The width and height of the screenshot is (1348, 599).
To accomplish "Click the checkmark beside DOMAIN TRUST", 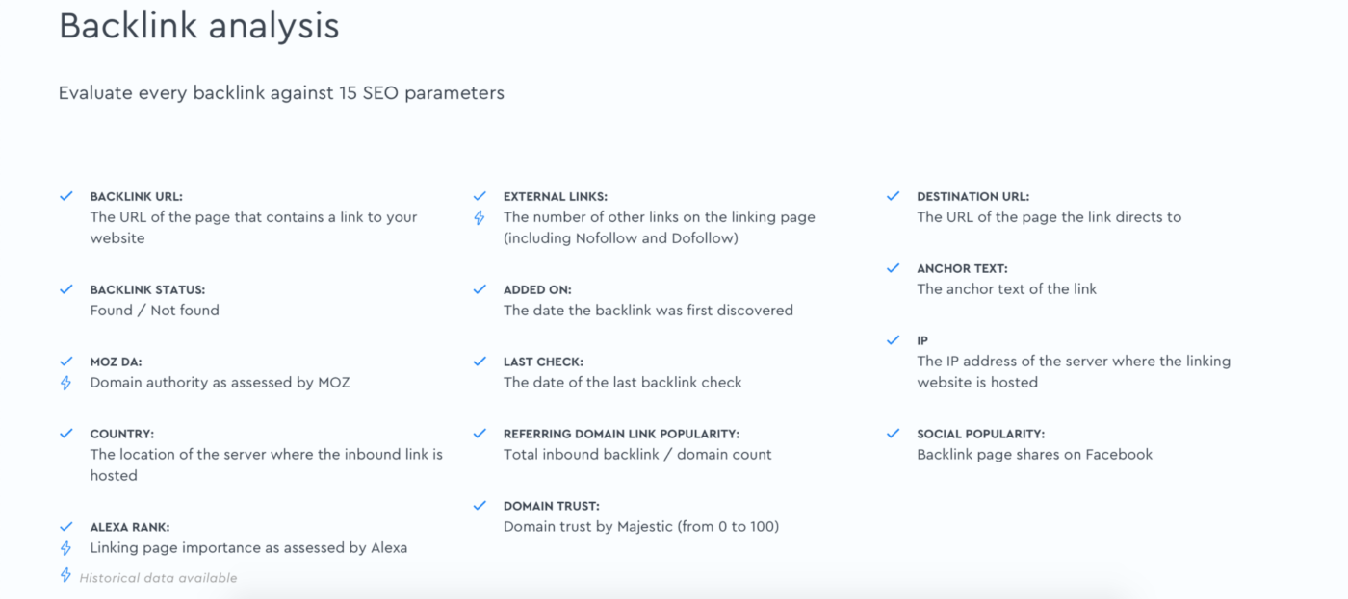I will [x=480, y=506].
